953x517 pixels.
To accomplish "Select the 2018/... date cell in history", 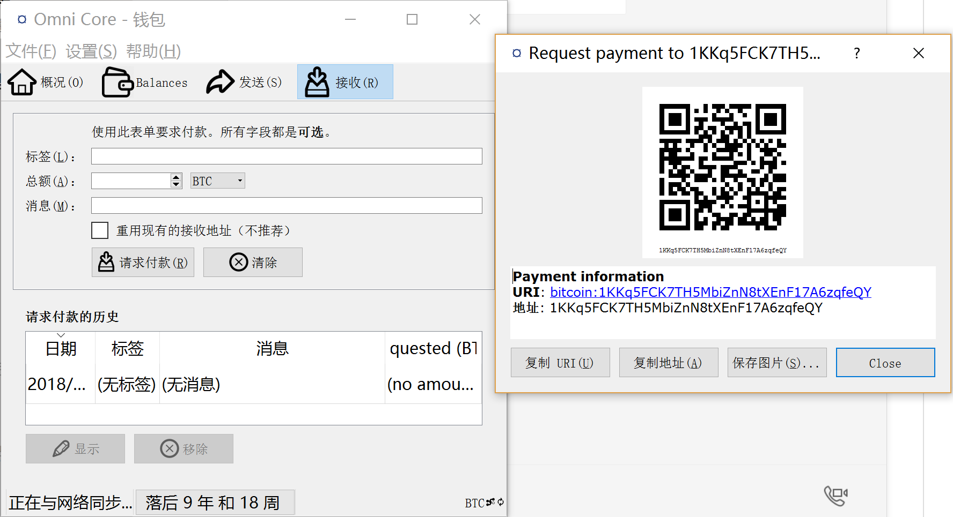I will 61,384.
